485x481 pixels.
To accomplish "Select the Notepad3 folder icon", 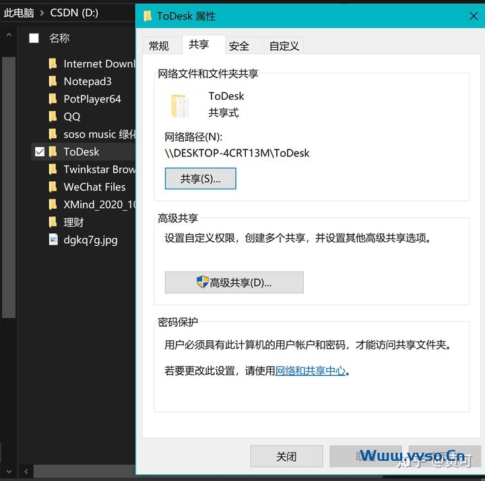I will [x=53, y=82].
